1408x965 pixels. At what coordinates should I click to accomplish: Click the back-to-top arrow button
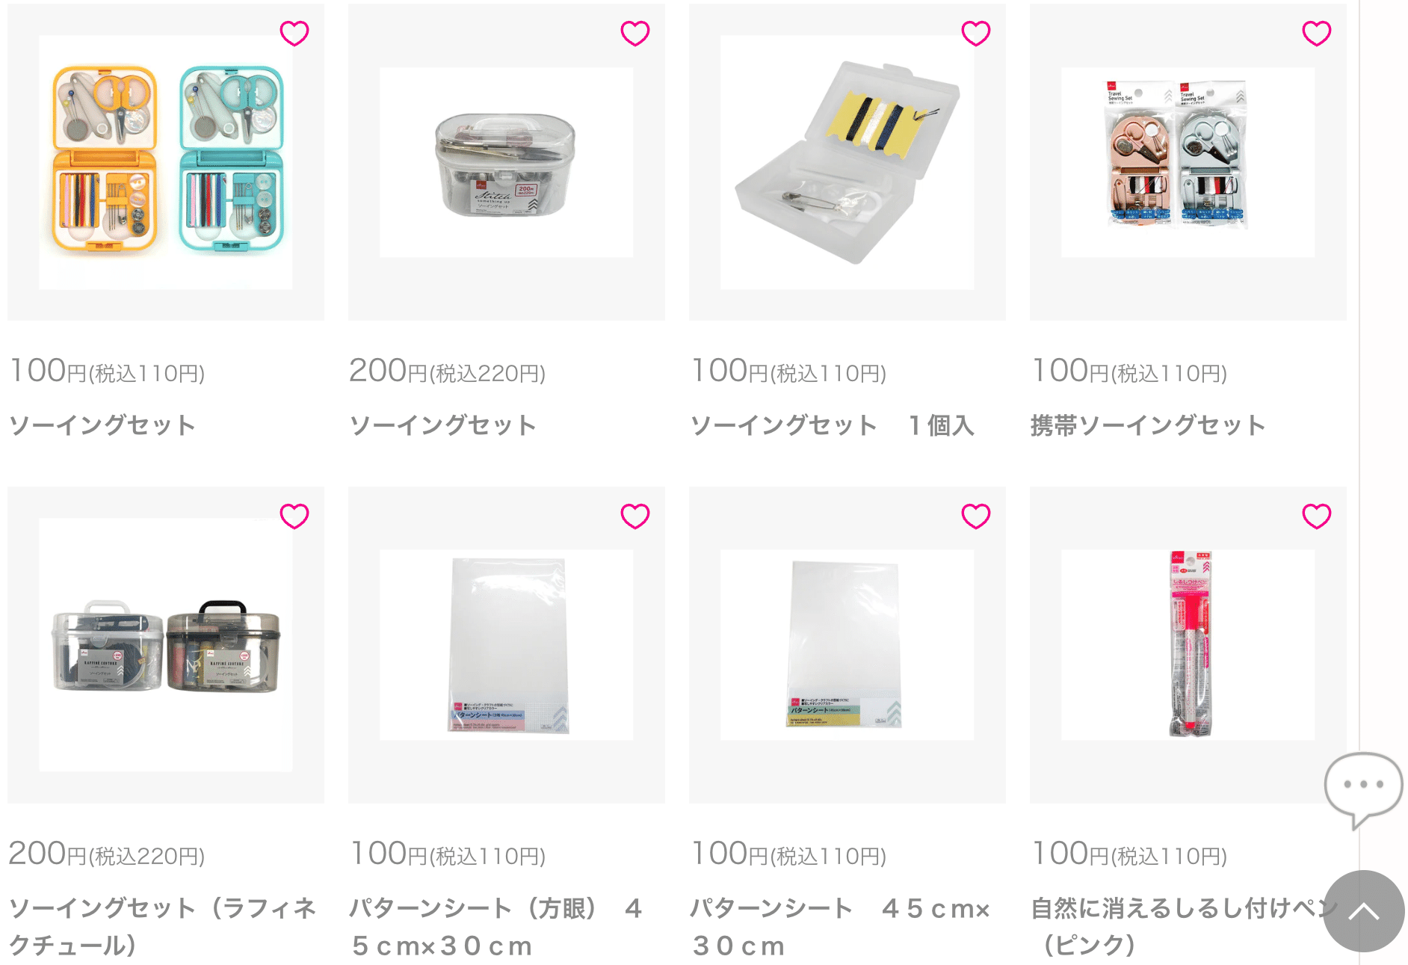tap(1363, 911)
